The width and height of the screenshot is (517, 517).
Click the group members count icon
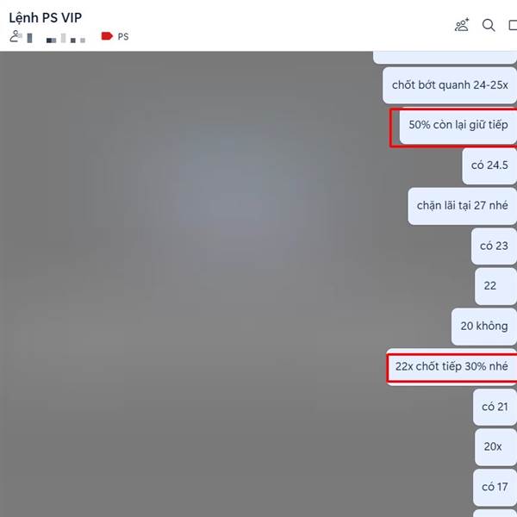(x=16, y=36)
